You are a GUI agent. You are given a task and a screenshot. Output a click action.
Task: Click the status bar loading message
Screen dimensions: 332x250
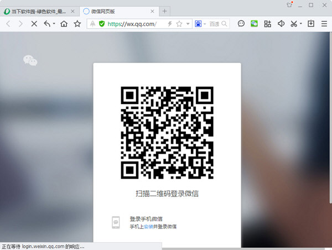pos(43,247)
